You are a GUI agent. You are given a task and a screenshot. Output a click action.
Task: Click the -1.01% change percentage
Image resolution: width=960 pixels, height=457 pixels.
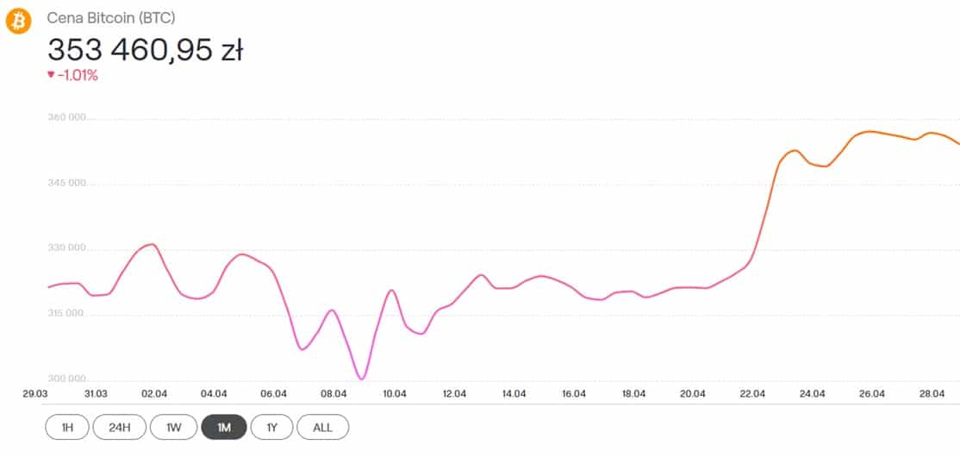point(78,75)
